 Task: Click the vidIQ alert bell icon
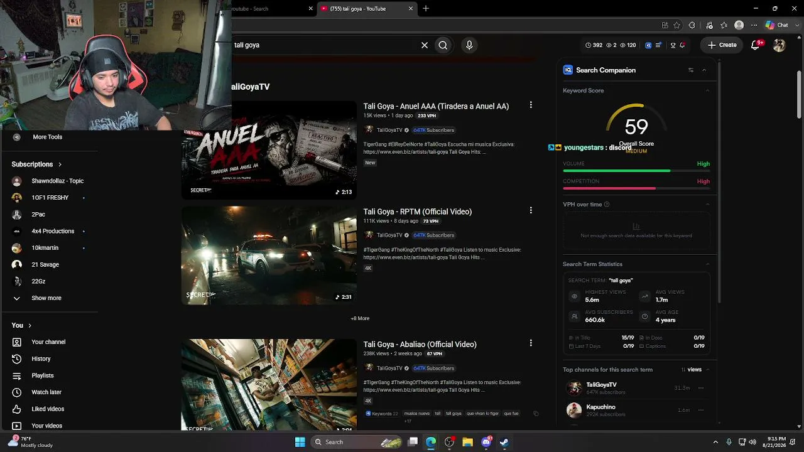coord(682,45)
